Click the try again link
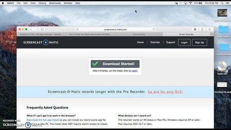231x130 pixels. pos(133,71)
